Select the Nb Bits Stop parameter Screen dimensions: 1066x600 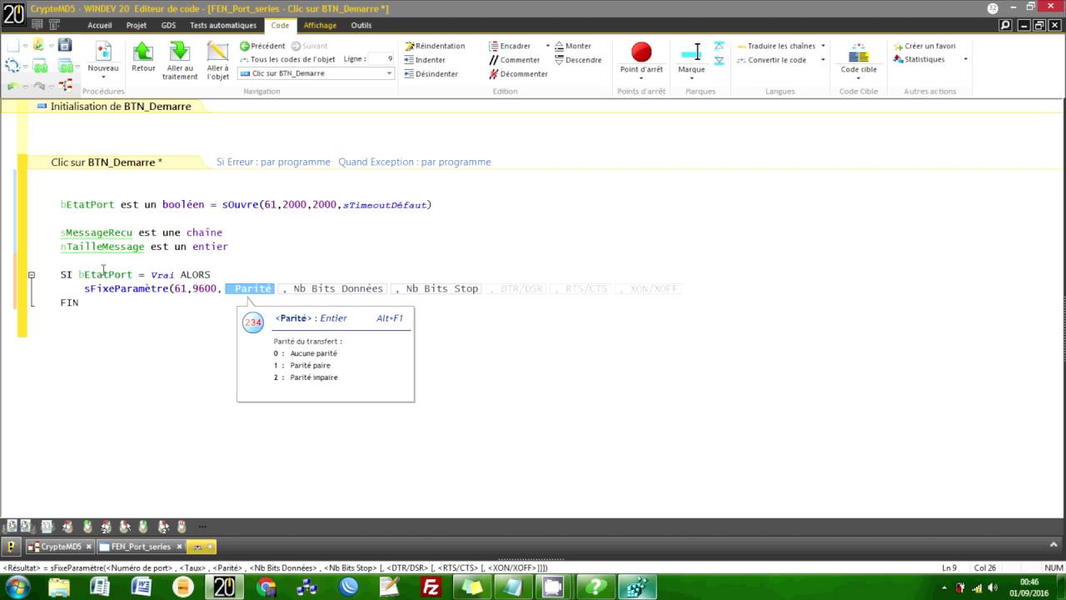436,288
